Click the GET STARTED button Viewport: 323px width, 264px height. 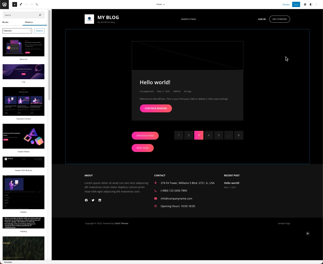(280, 19)
